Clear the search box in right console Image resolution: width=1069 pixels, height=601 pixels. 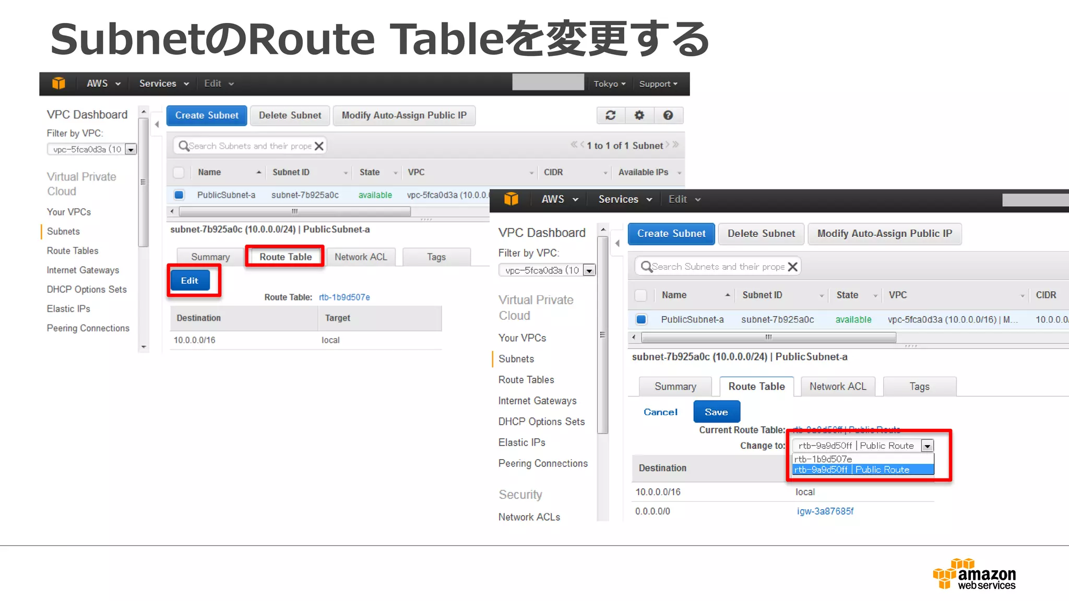792,267
